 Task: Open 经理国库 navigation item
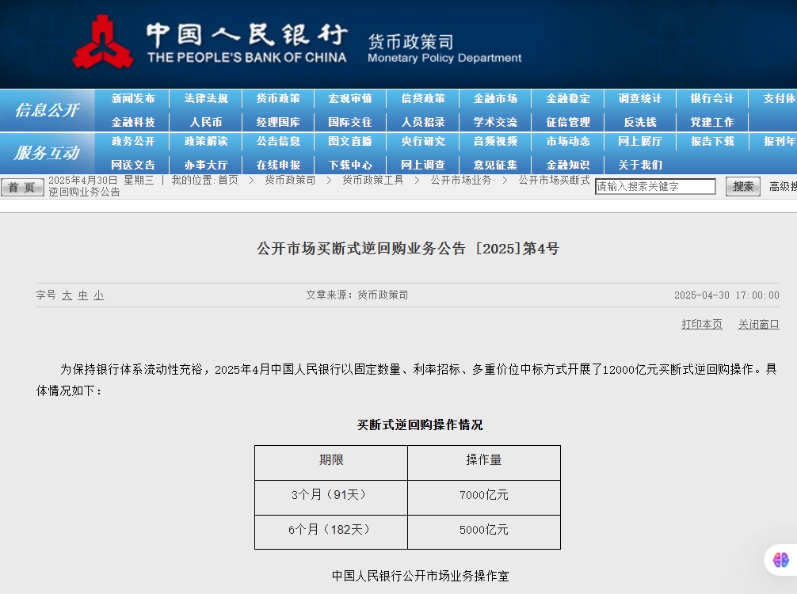(x=278, y=123)
